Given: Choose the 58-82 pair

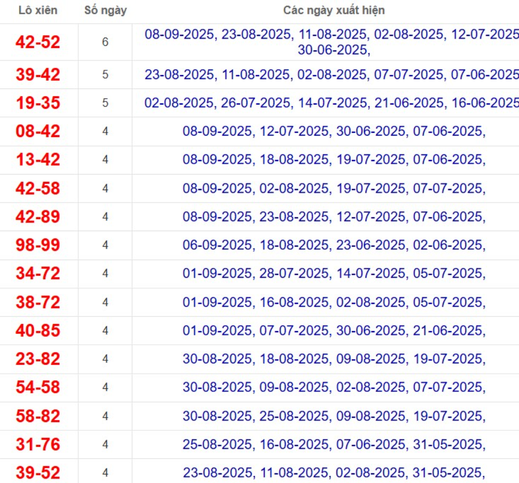Looking at the screenshot, I should [x=38, y=416].
